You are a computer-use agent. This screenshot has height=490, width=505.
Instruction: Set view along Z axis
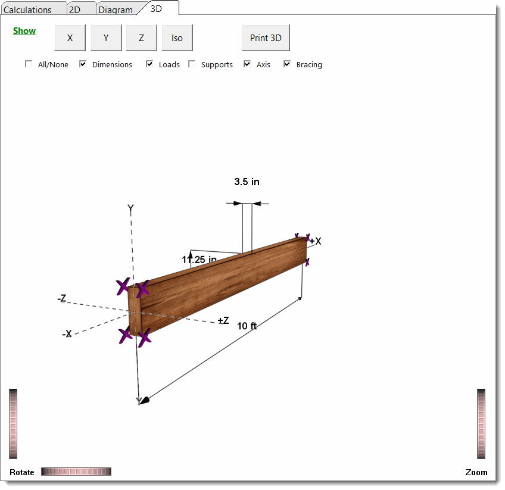(141, 38)
